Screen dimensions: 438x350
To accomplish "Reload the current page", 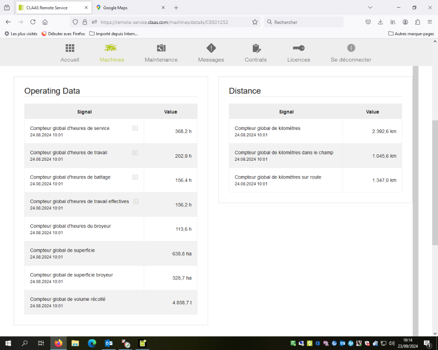I will coord(33,22).
